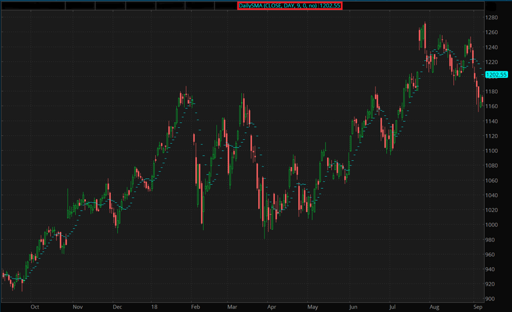Click the 1280 price axis label

[x=492, y=18]
